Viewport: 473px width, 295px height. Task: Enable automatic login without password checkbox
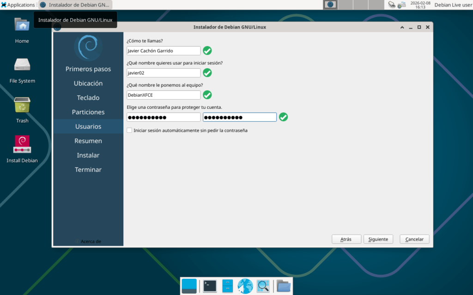129,130
